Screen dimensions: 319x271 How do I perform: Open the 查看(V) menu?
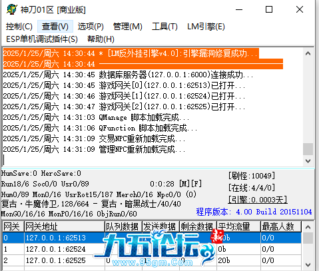[55, 27]
